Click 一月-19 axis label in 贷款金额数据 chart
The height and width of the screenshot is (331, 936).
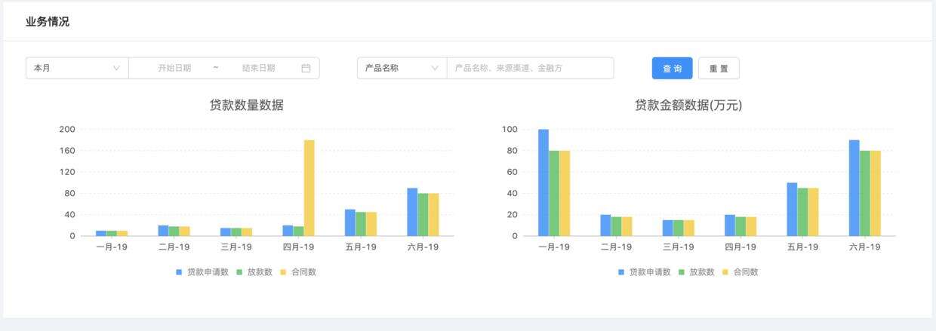tap(554, 247)
